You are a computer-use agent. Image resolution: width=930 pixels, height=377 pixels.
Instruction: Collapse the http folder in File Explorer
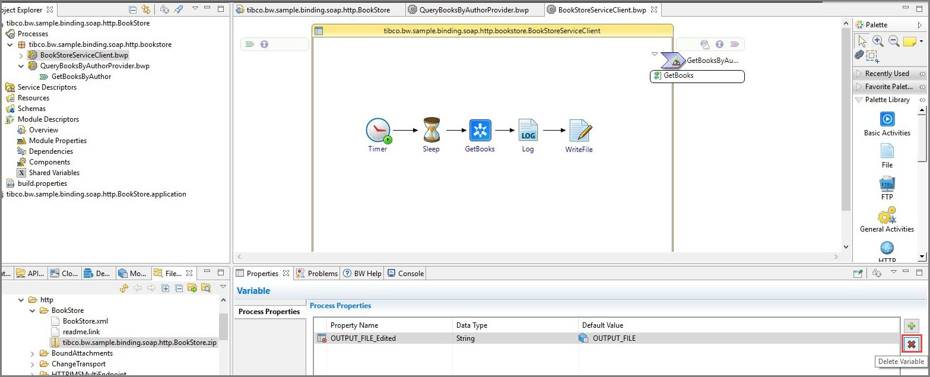21,300
